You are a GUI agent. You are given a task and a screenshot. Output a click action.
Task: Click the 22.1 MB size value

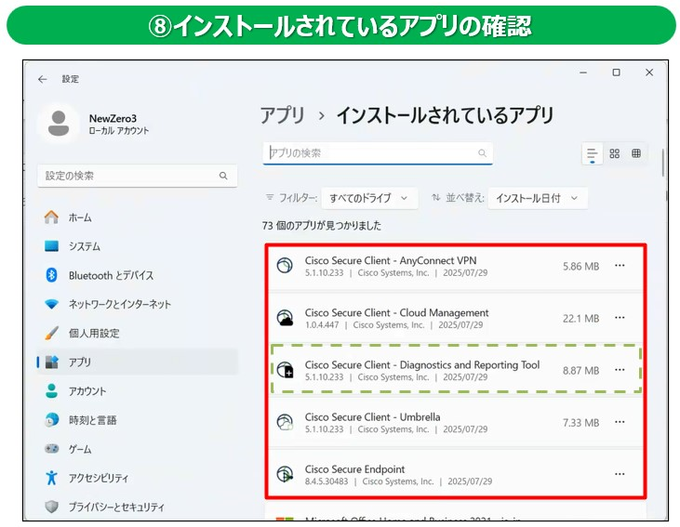pyautogui.click(x=581, y=319)
